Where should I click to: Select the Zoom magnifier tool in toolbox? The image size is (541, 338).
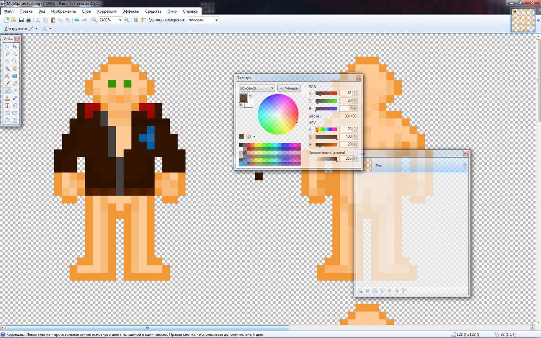click(x=15, y=61)
